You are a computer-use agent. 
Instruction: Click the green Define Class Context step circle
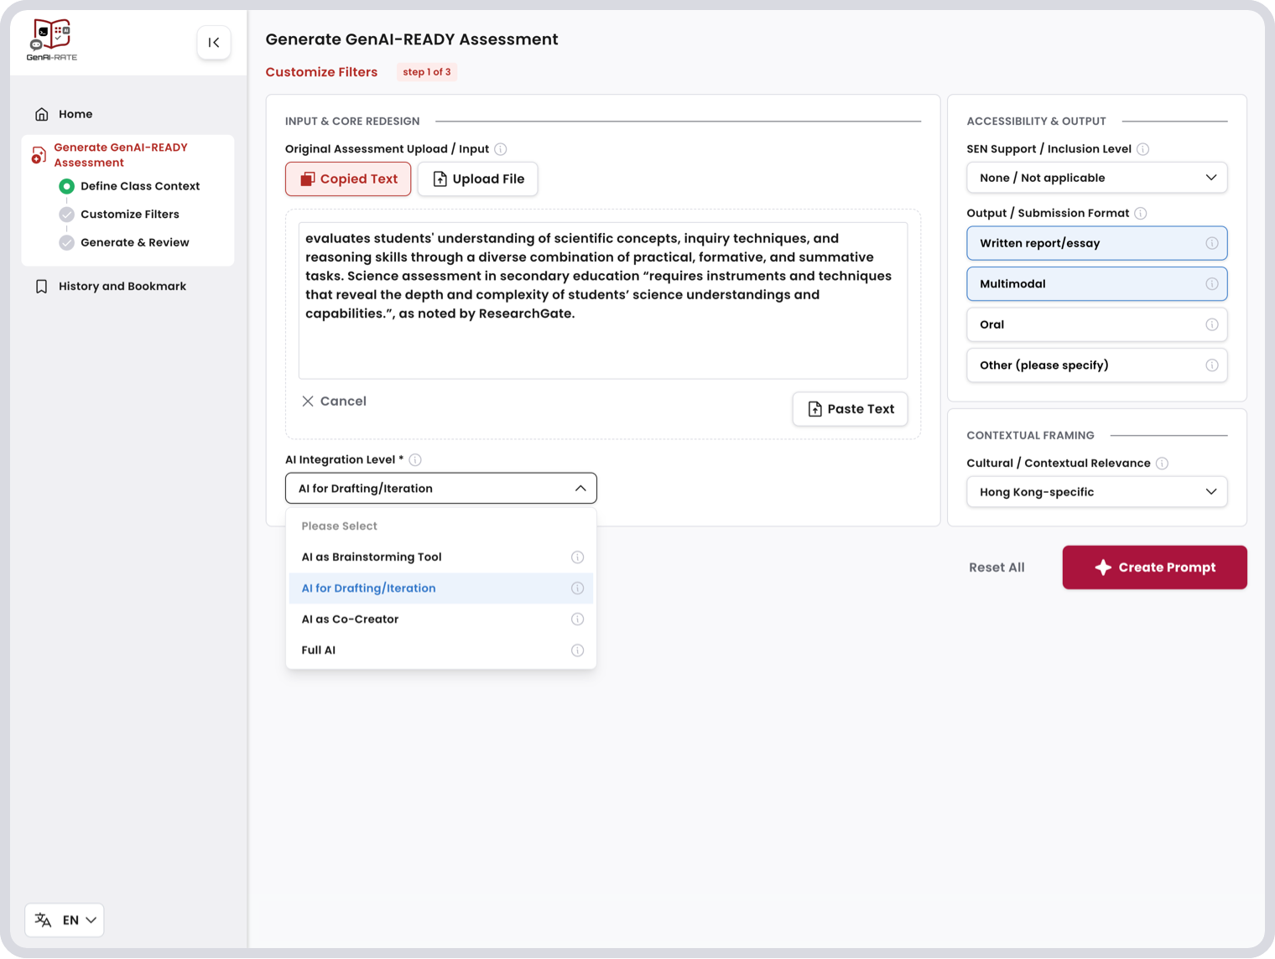coord(67,186)
